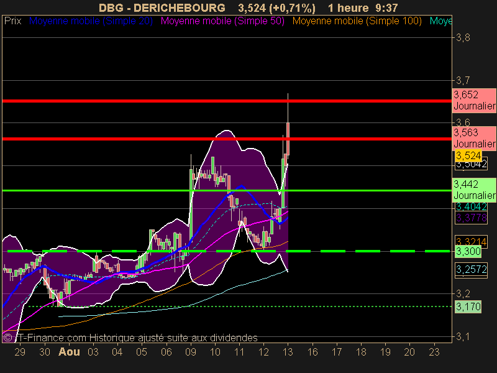497x373 pixels.
Task: Click the "1 heure" timeframe label
Action: 348,7
